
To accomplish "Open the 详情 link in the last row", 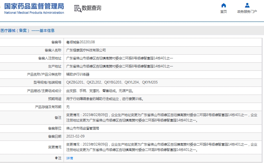I will (x=70, y=158).
